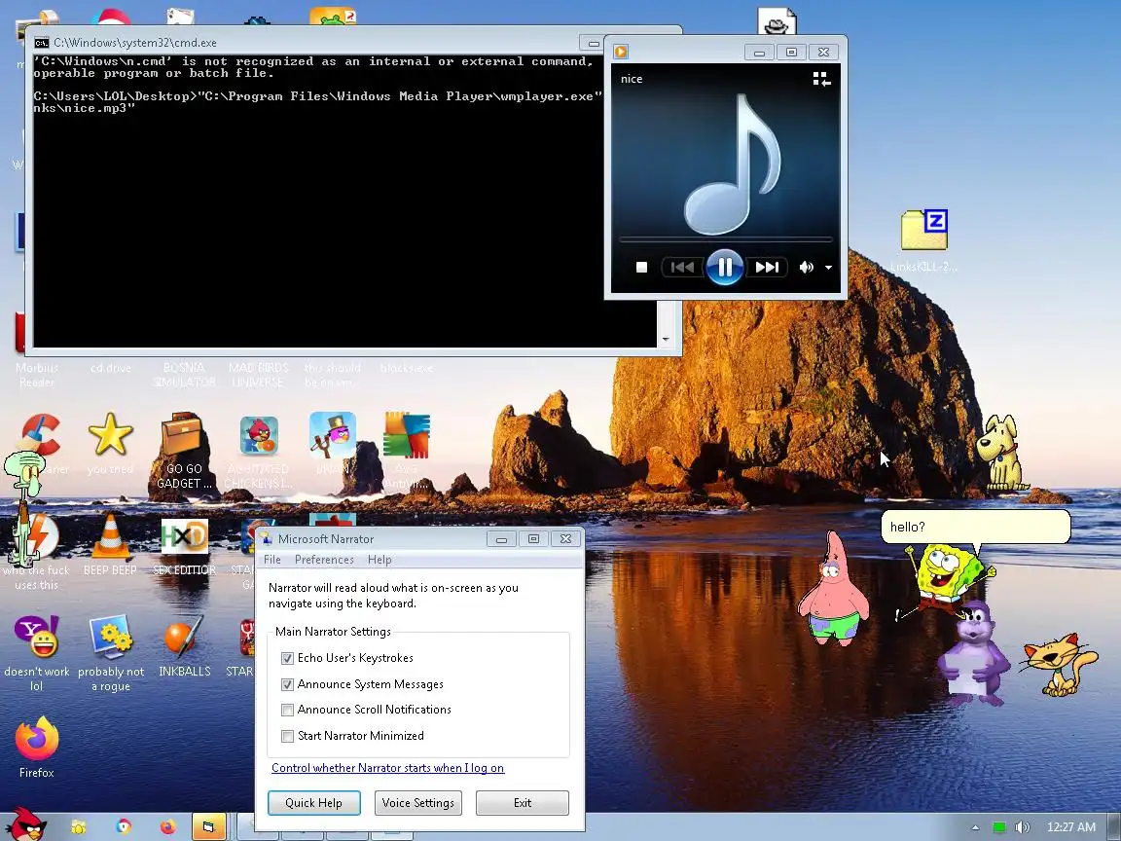Open Voice Settings in Narrator
1121x841 pixels.
[x=418, y=802]
